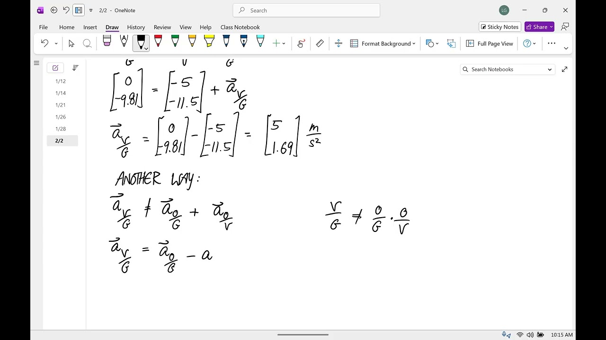Click the Add Page icon
Image resolution: width=606 pixels, height=340 pixels.
[55, 68]
